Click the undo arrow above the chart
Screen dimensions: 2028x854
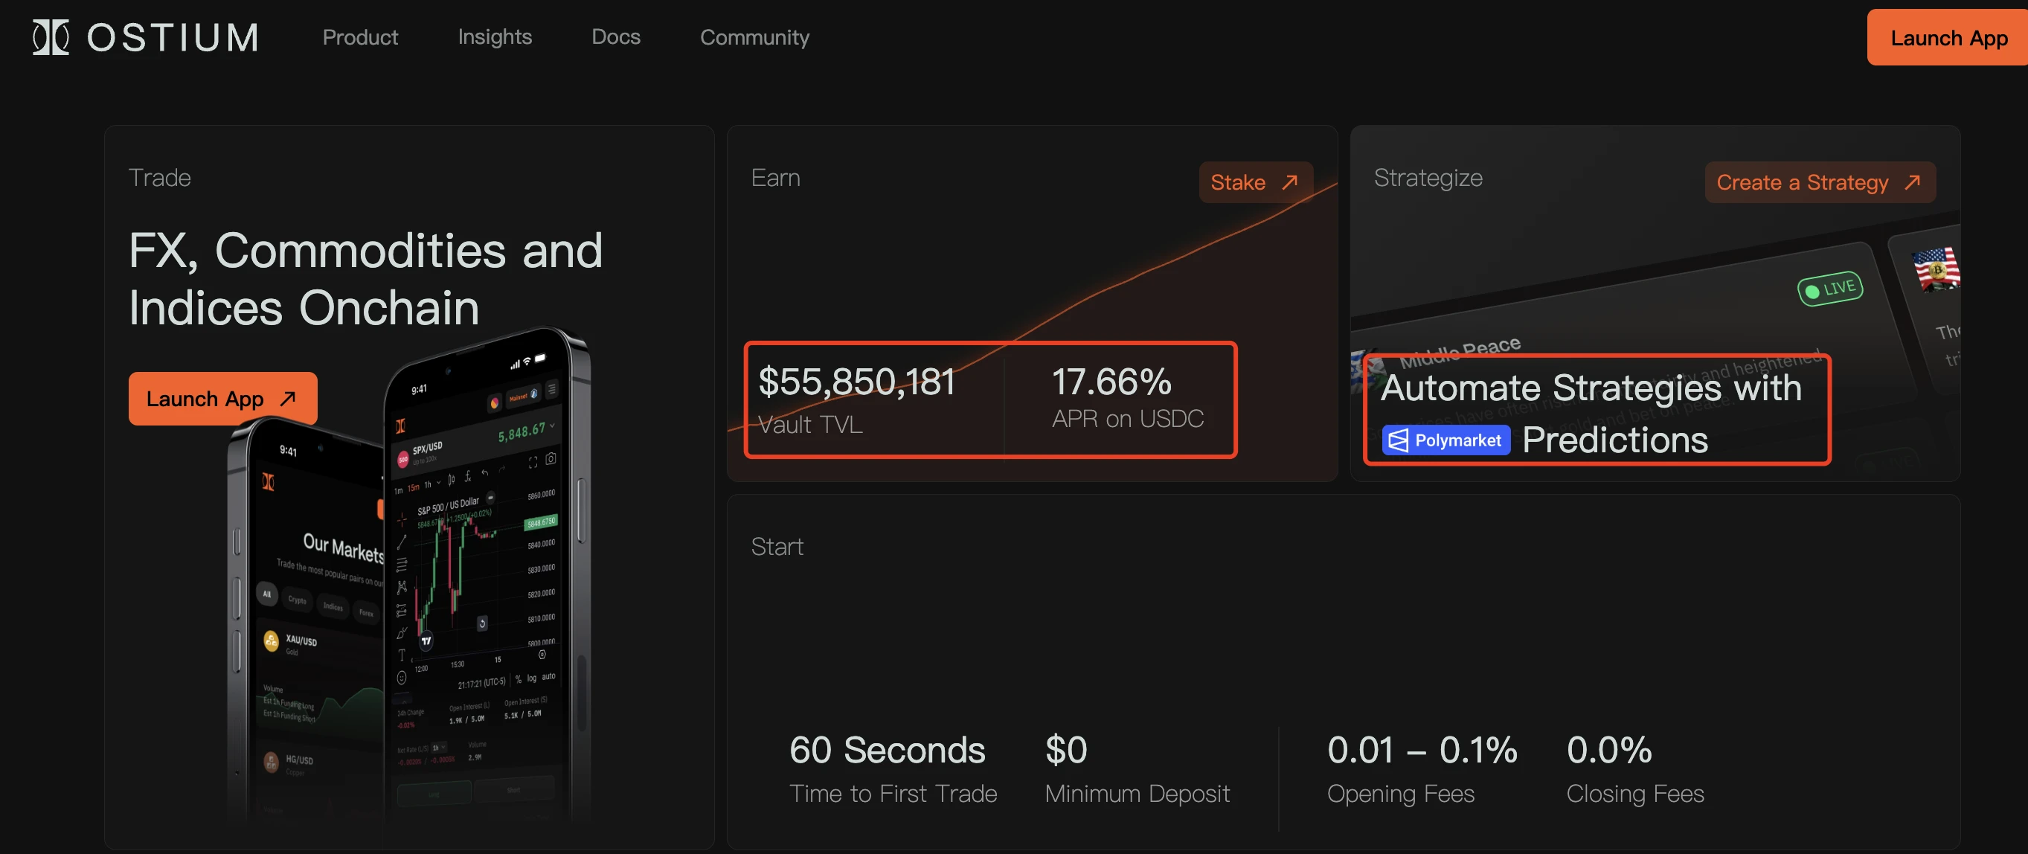(x=484, y=473)
